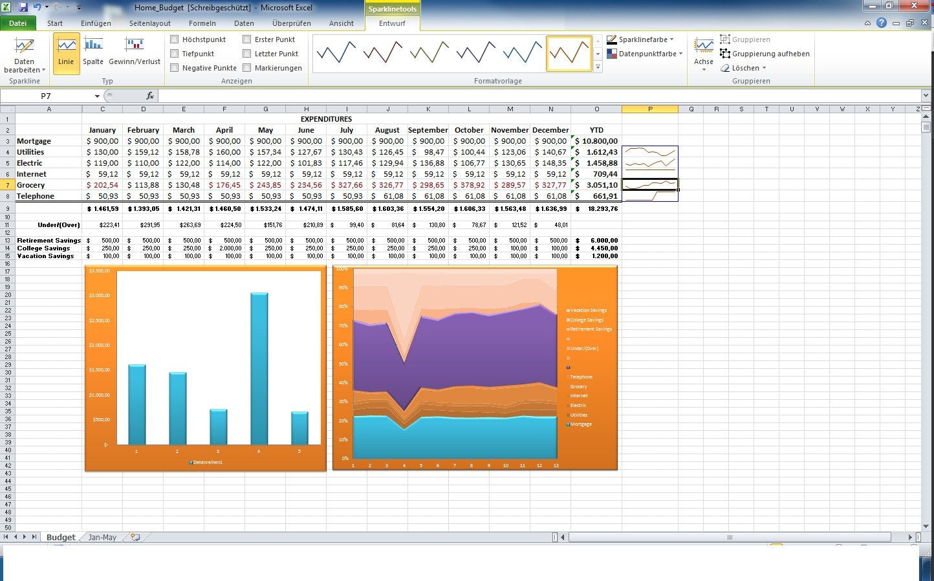Expand the Datenpunktfarbe dropdown

(x=645, y=54)
